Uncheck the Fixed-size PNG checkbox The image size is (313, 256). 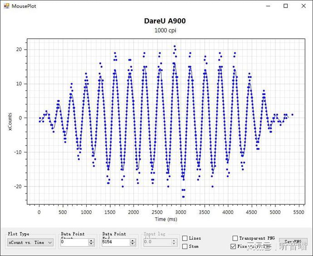coord(233,247)
